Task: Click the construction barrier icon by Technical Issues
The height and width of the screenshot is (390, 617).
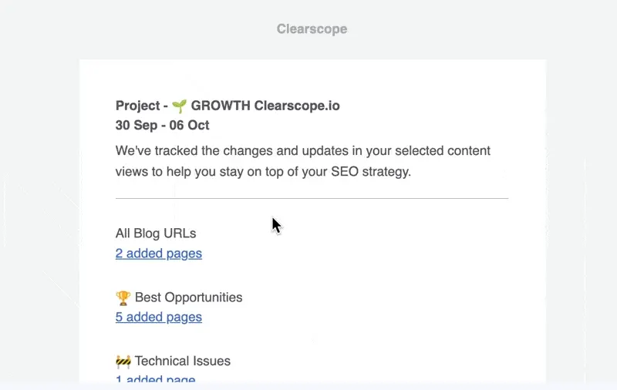Action: (x=123, y=361)
